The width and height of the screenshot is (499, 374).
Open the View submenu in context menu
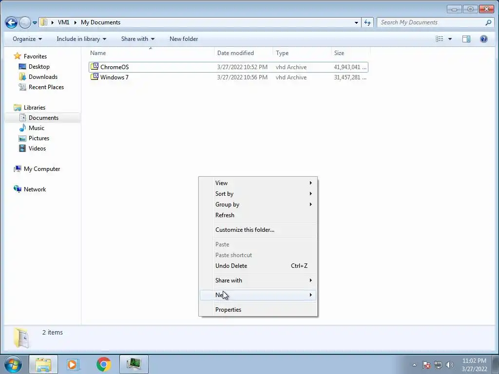click(x=258, y=183)
